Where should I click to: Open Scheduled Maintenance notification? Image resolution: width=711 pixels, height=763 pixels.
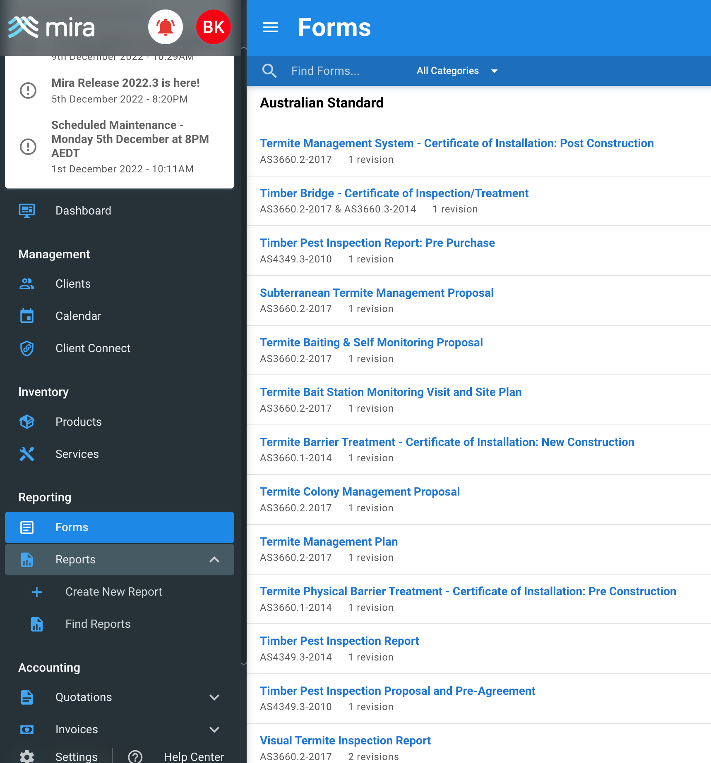coord(120,147)
